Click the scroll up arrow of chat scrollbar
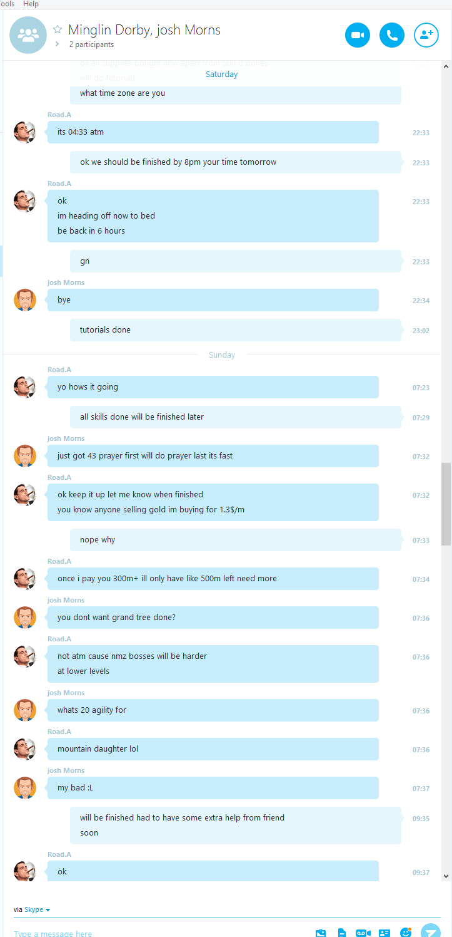 pos(446,66)
